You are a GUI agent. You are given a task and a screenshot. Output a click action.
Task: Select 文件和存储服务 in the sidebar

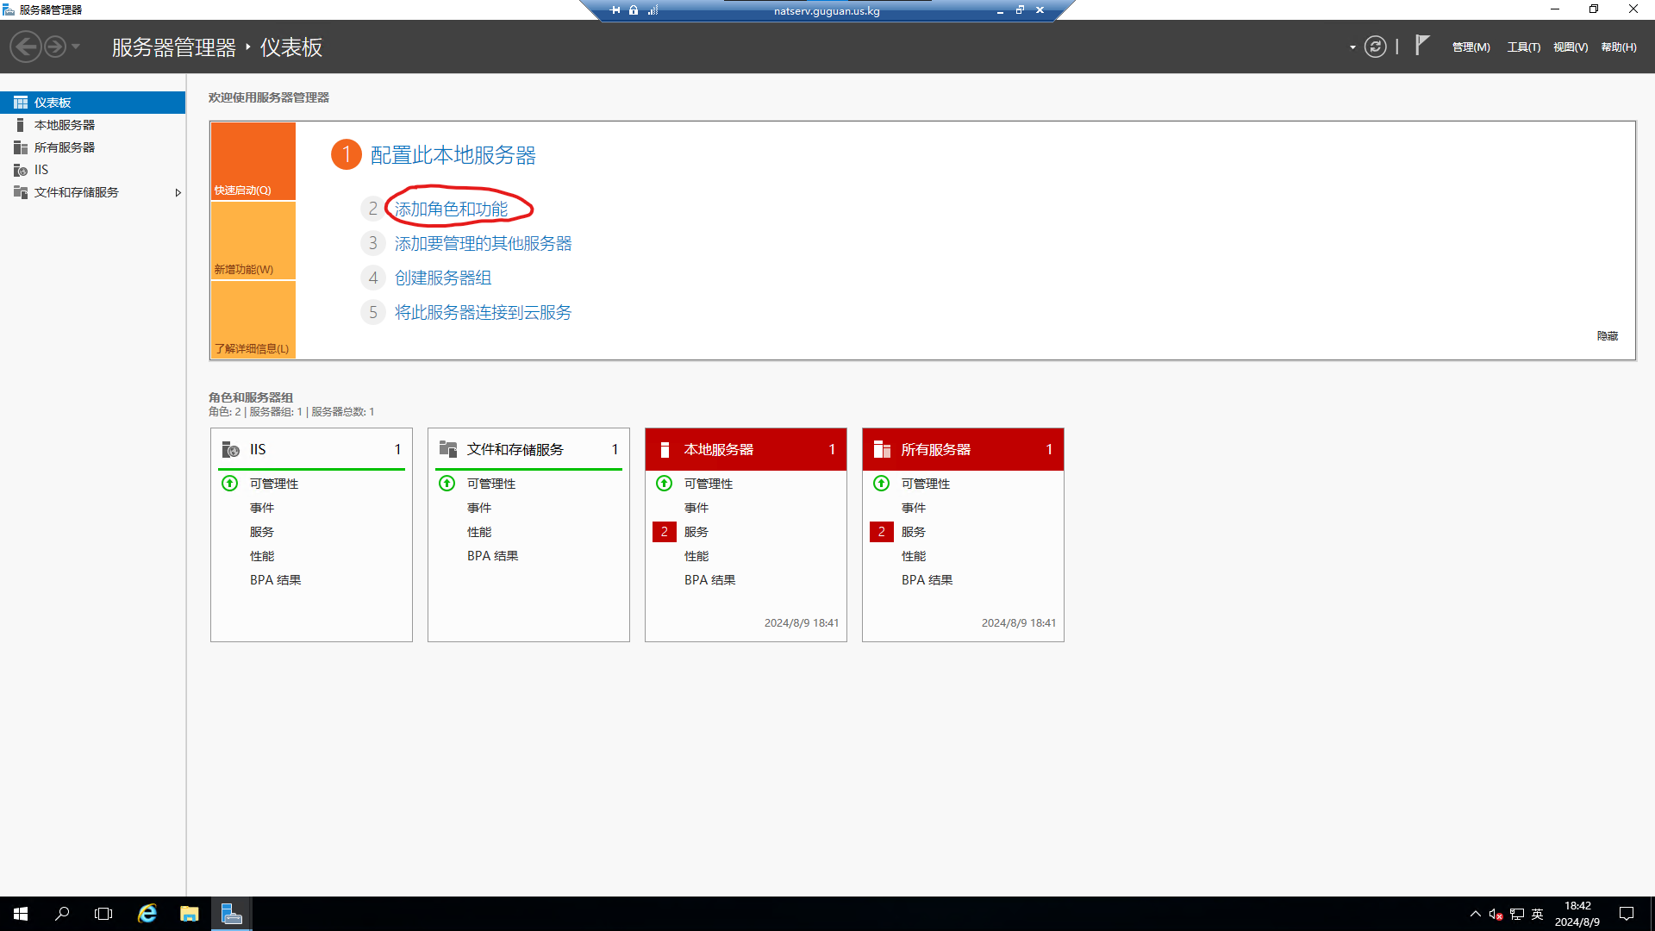93,192
